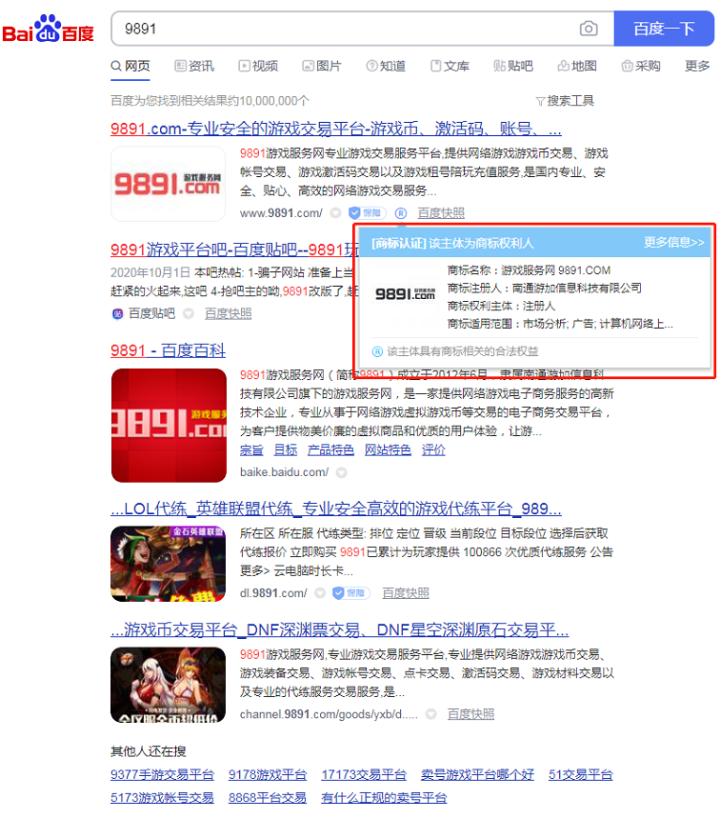Viewport: 720px width, 818px height.
Task: Open the 网站特色 sublink
Action: (388, 449)
